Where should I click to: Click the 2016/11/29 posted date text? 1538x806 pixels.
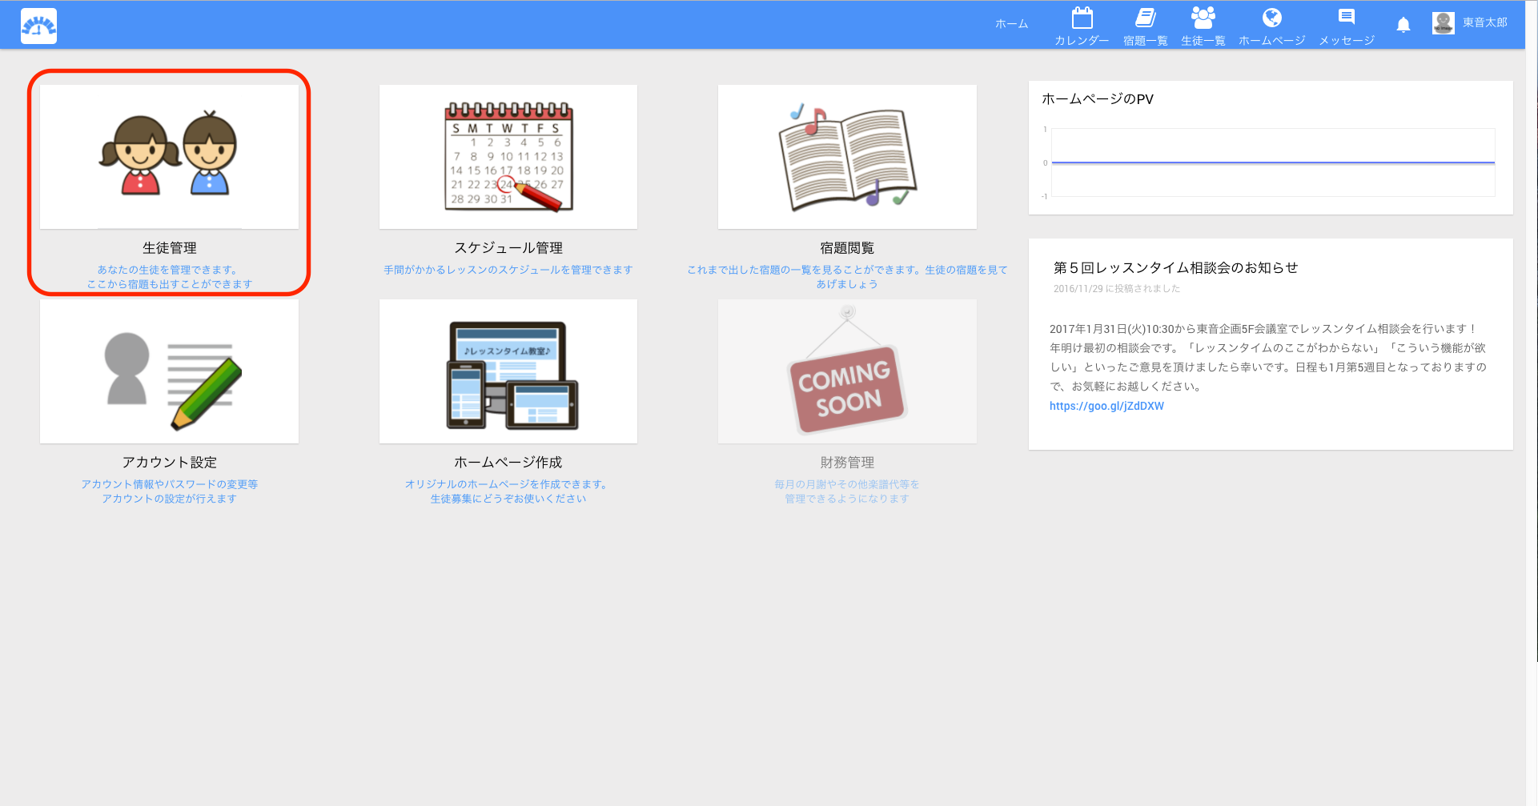click(1117, 289)
